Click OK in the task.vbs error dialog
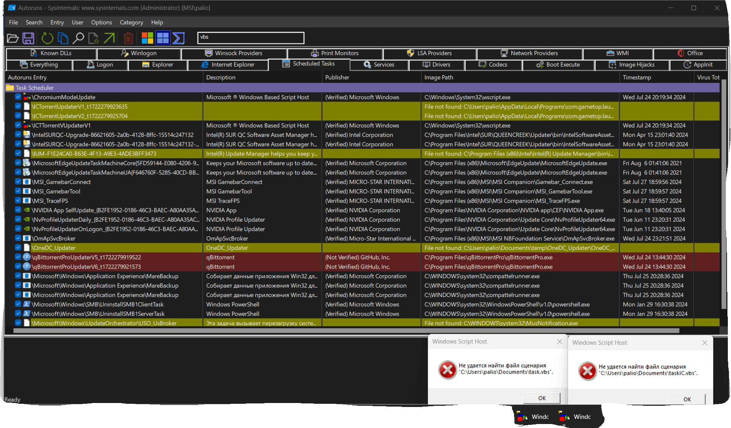731x428 pixels. pyautogui.click(x=542, y=398)
